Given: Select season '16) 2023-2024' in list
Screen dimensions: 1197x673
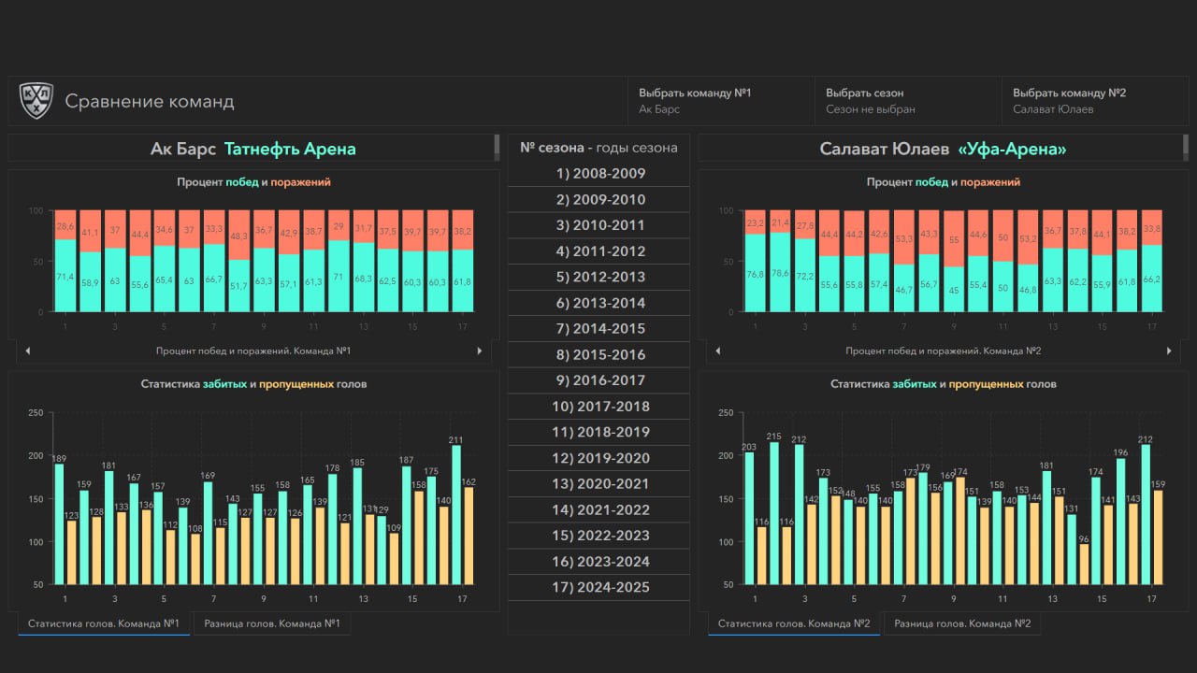Looking at the screenshot, I should click(598, 562).
